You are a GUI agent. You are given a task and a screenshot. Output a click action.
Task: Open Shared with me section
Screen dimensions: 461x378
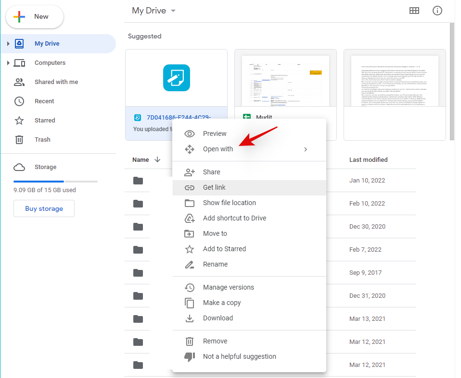coord(19,82)
